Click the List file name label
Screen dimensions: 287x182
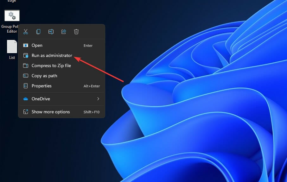tap(12, 57)
